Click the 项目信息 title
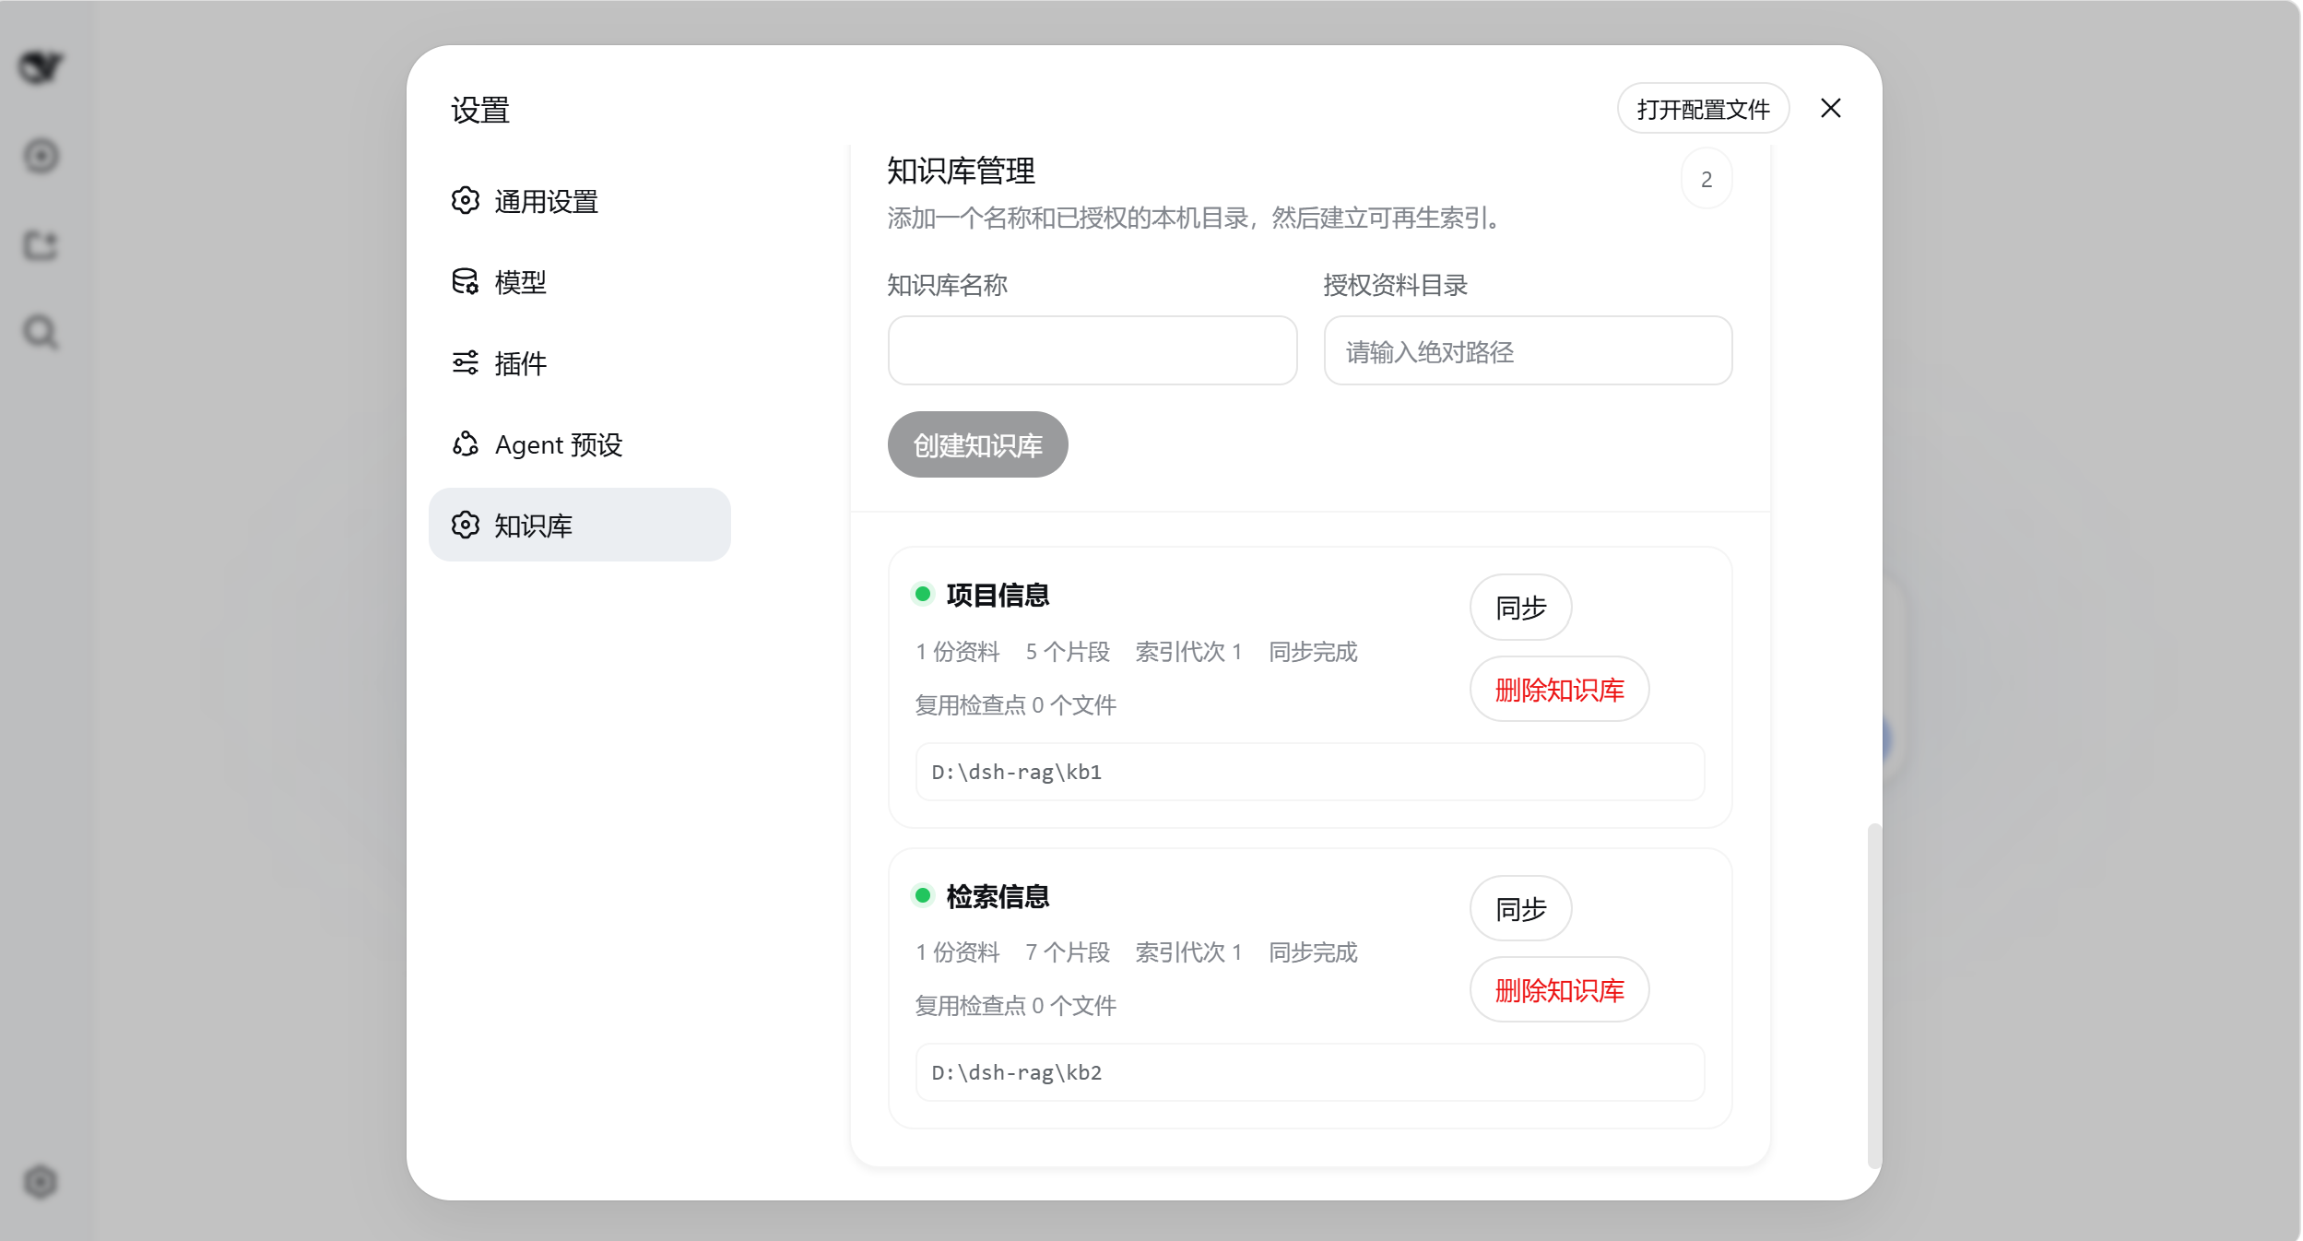Screen dimensions: 2303x1241 [998, 595]
